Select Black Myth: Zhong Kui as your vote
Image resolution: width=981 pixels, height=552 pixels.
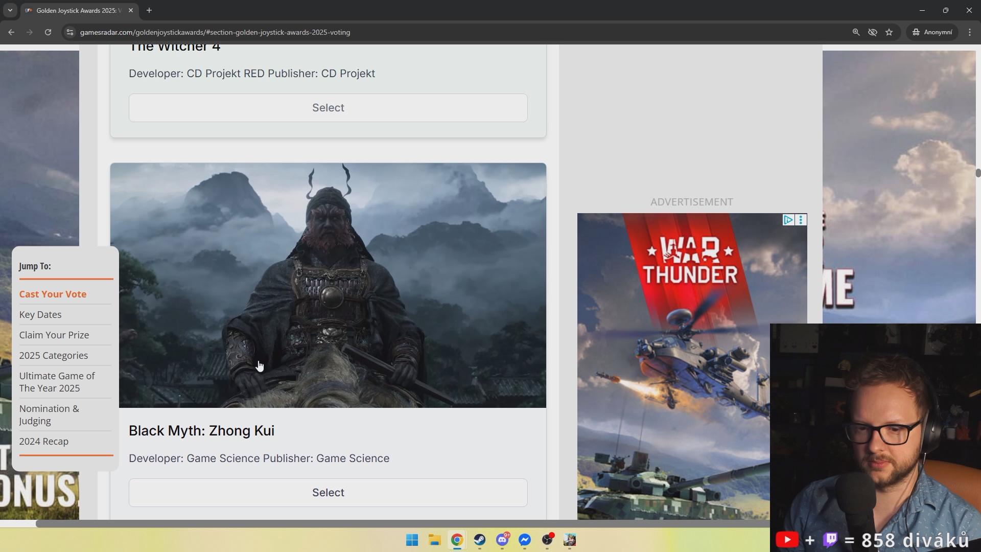pos(328,493)
